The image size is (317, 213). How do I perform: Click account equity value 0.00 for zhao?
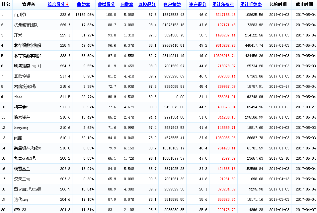180,97
